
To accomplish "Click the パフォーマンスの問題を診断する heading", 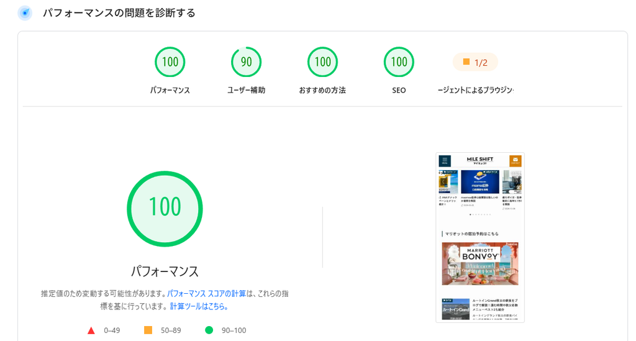I will [119, 13].
